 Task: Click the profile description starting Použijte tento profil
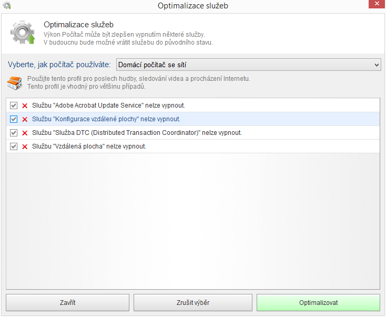pos(139,82)
